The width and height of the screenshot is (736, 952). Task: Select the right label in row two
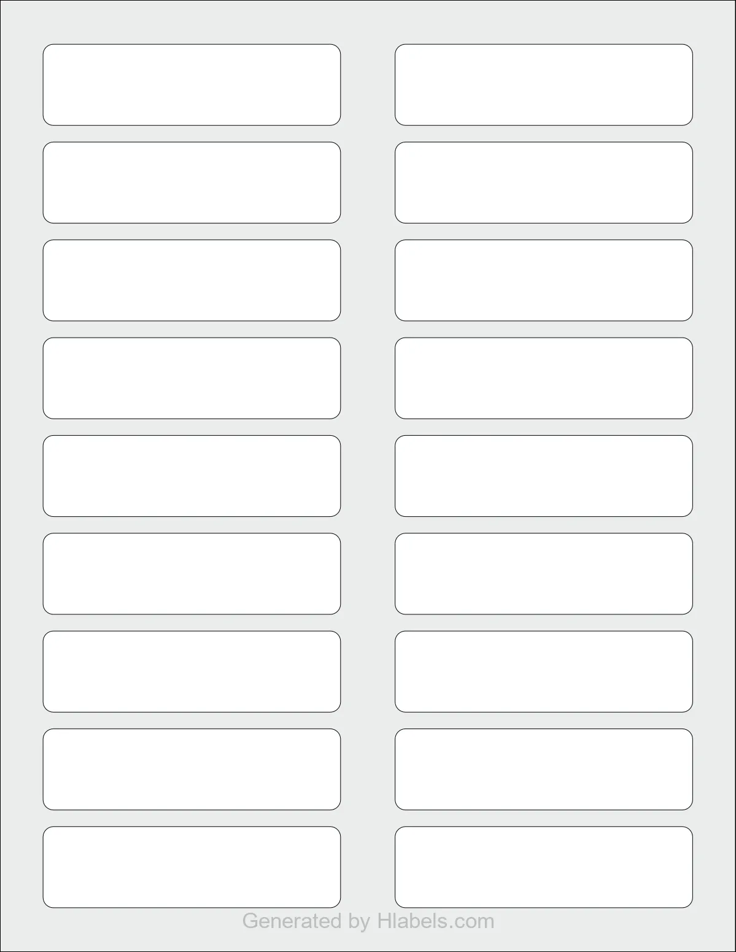544,182
